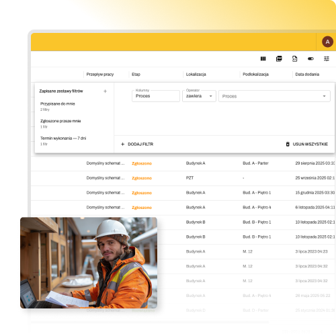The width and height of the screenshot is (336, 336).
Task: Click the PDF export icon
Action: pyautogui.click(x=279, y=58)
